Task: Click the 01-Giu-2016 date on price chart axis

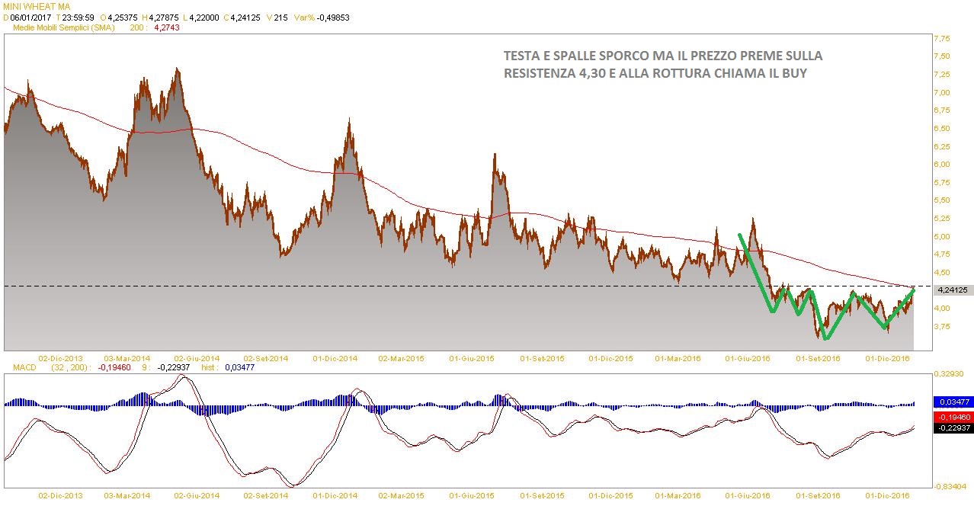Action: [747, 357]
